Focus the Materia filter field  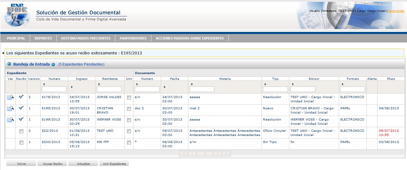(202, 89)
